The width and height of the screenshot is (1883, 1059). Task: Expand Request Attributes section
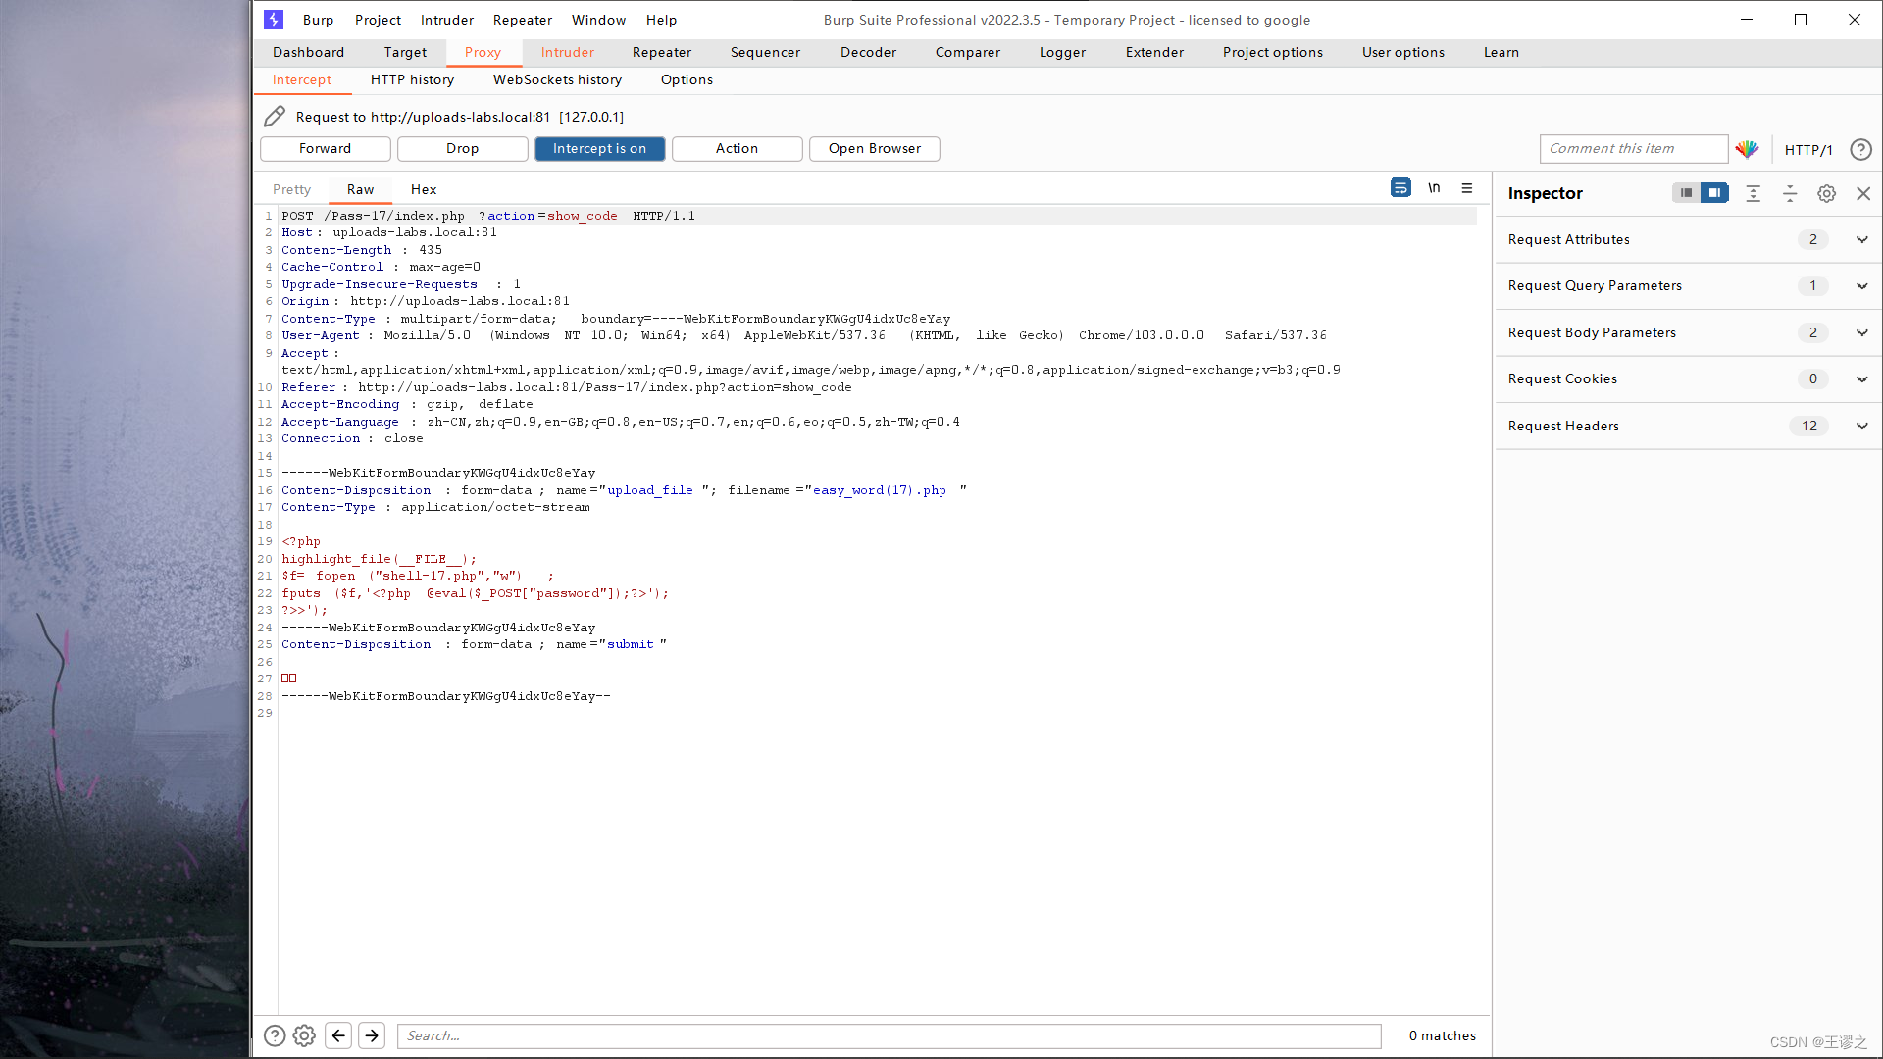pos(1861,239)
